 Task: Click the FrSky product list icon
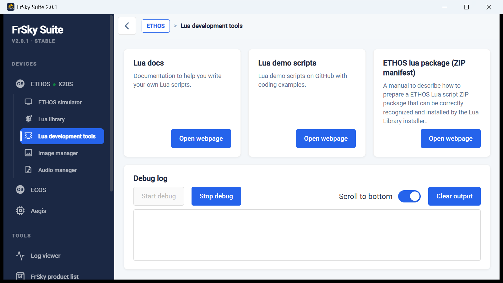pyautogui.click(x=20, y=276)
